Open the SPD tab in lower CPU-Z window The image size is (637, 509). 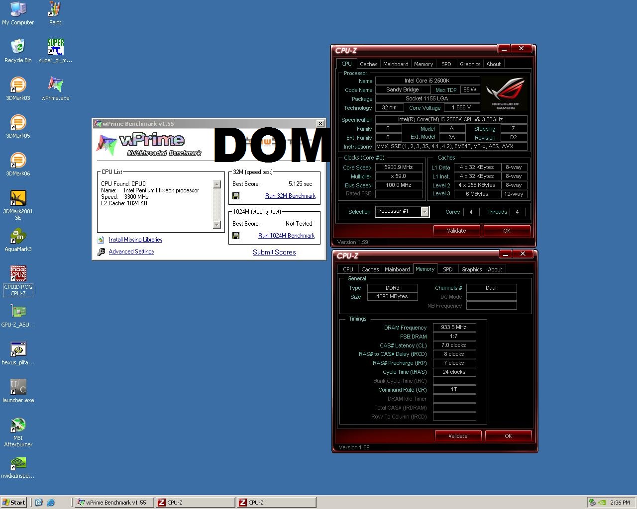[448, 269]
